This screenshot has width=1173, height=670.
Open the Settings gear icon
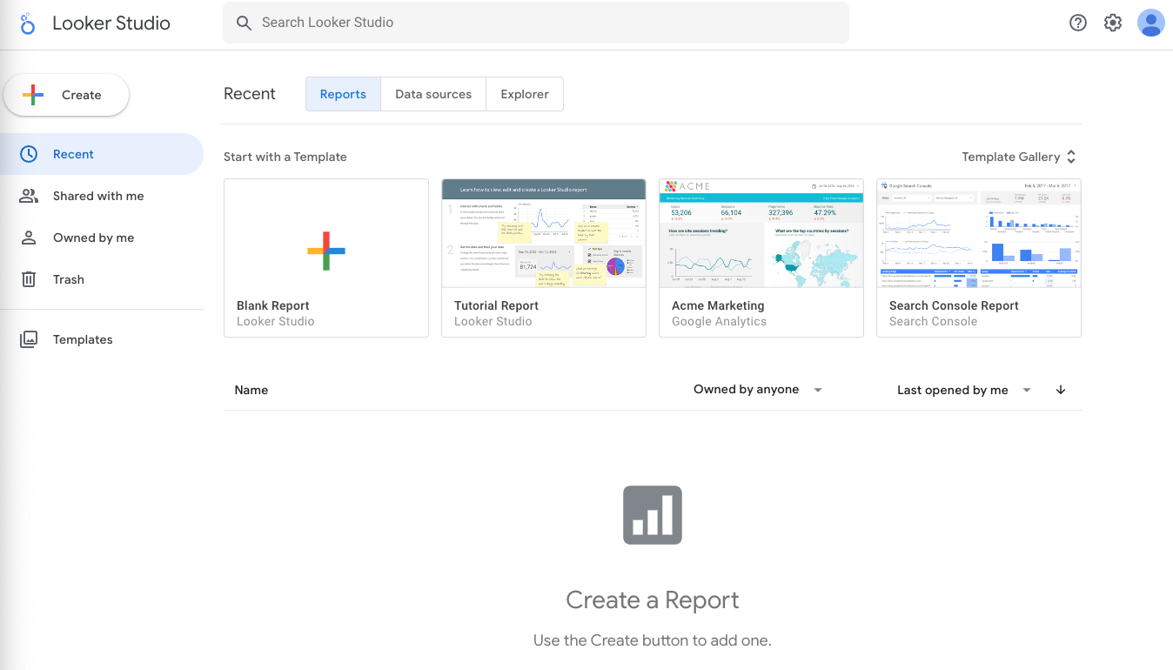tap(1113, 23)
